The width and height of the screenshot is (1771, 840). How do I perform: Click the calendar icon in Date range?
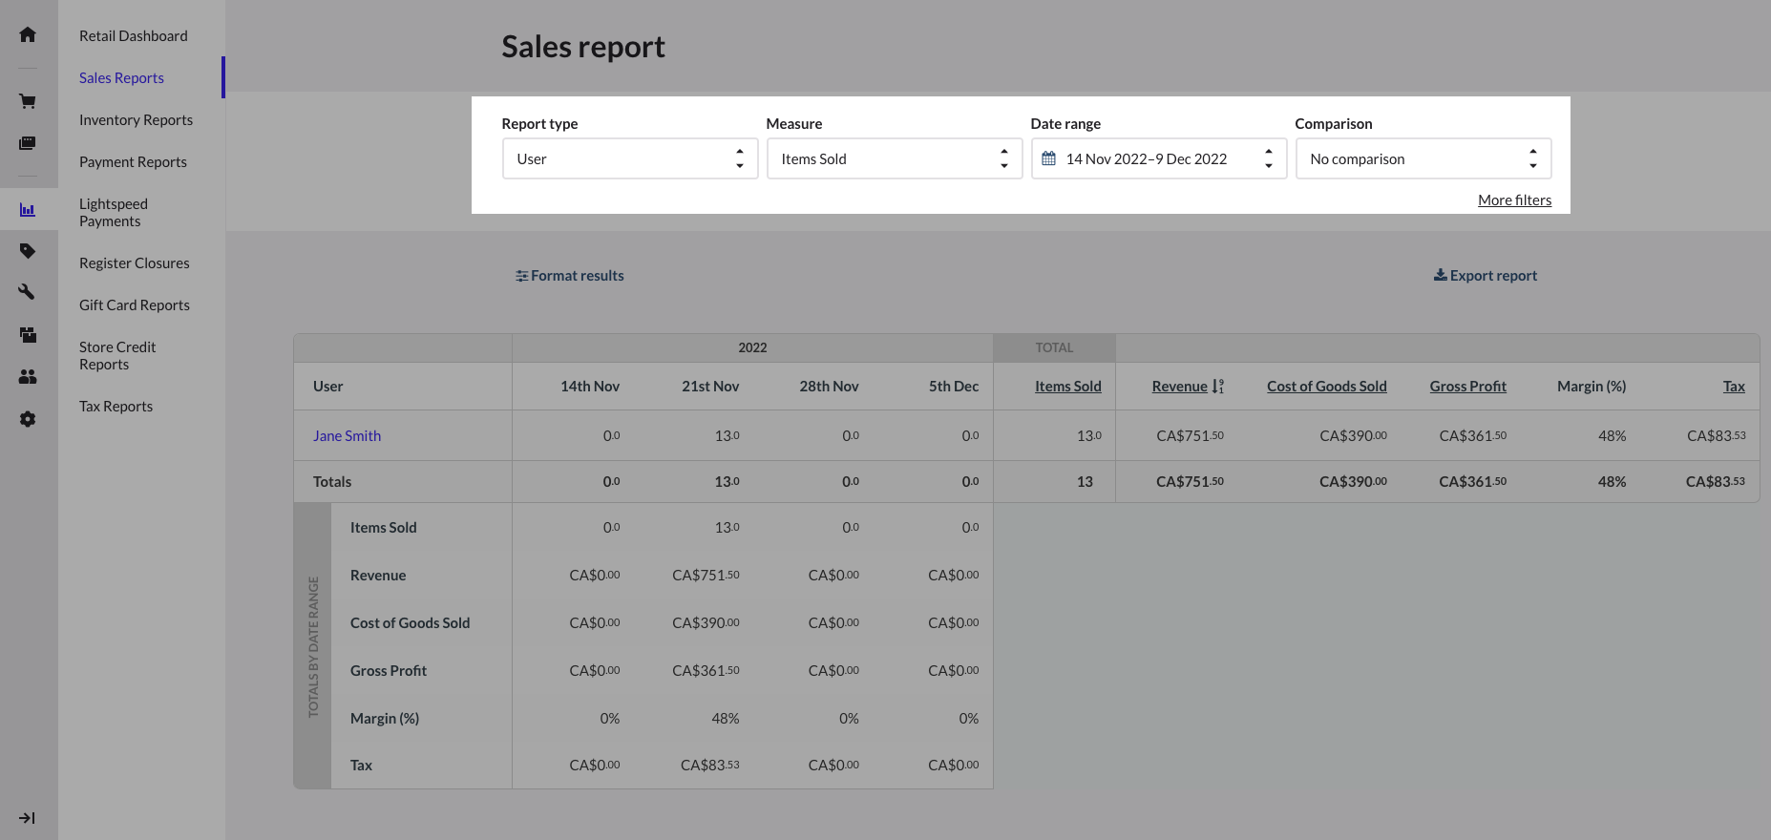1048,158
